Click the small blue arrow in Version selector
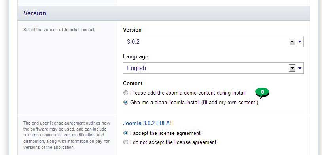The width and height of the screenshot is (322, 155). coord(299,41)
